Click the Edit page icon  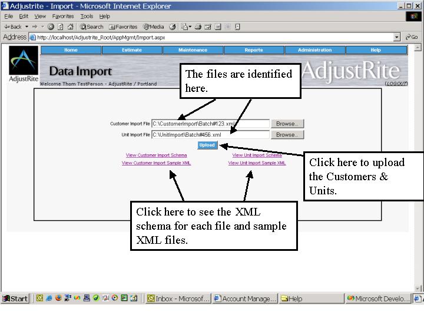208,26
